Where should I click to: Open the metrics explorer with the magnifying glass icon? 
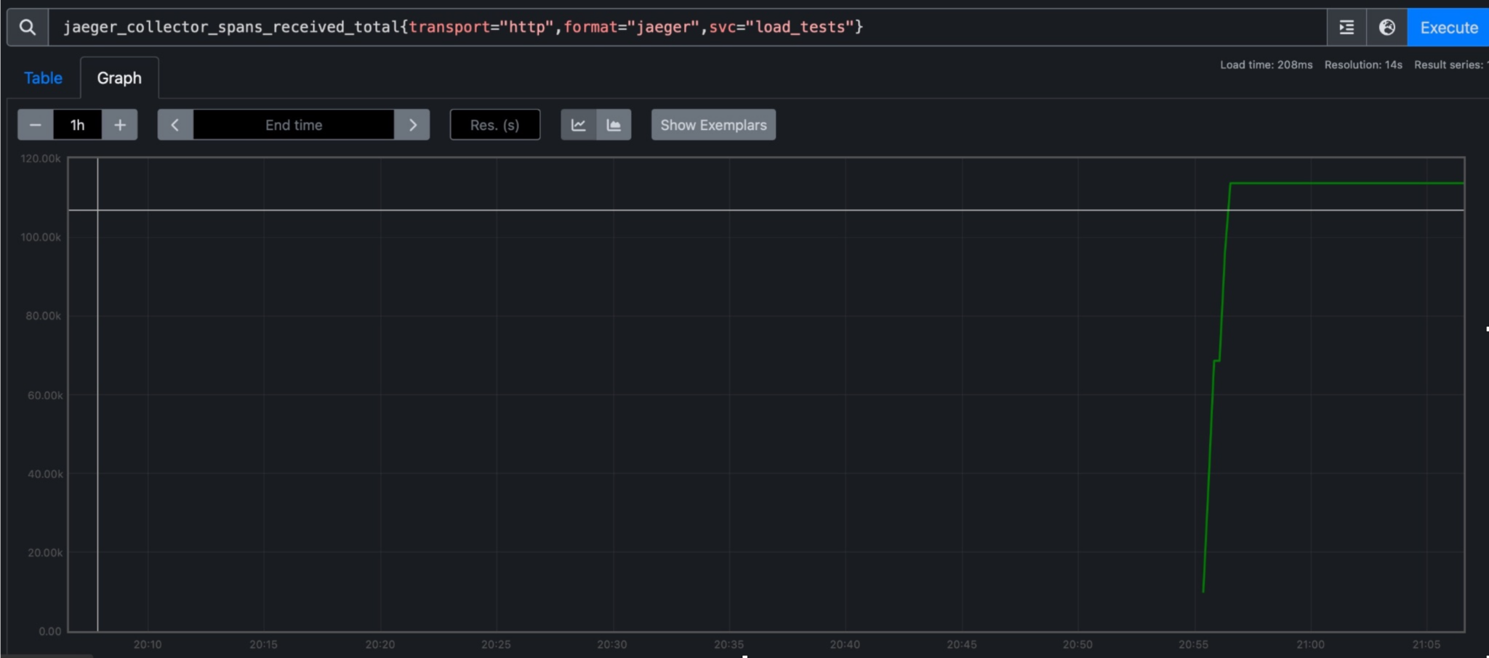click(x=28, y=27)
